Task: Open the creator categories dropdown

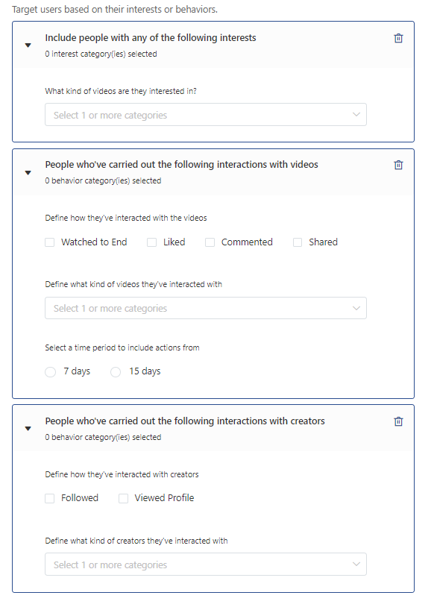Action: pos(206,564)
